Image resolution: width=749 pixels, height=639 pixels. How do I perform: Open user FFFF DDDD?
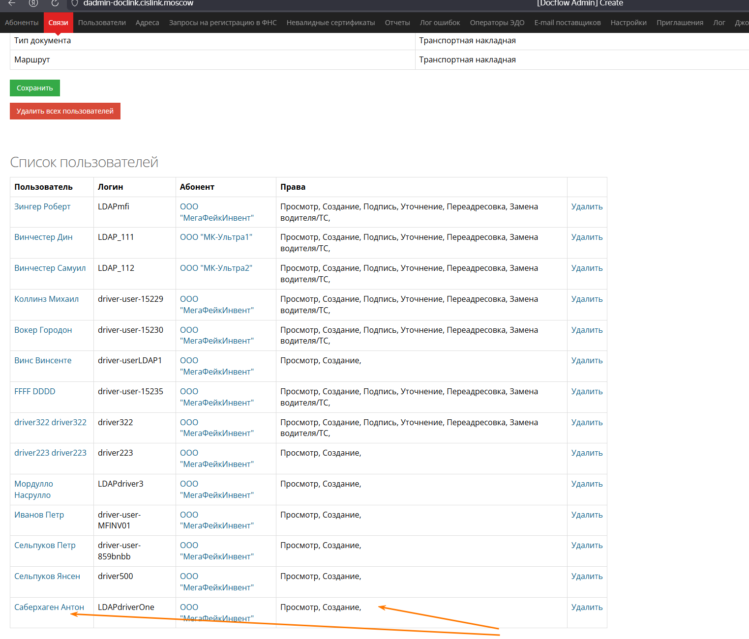(35, 391)
